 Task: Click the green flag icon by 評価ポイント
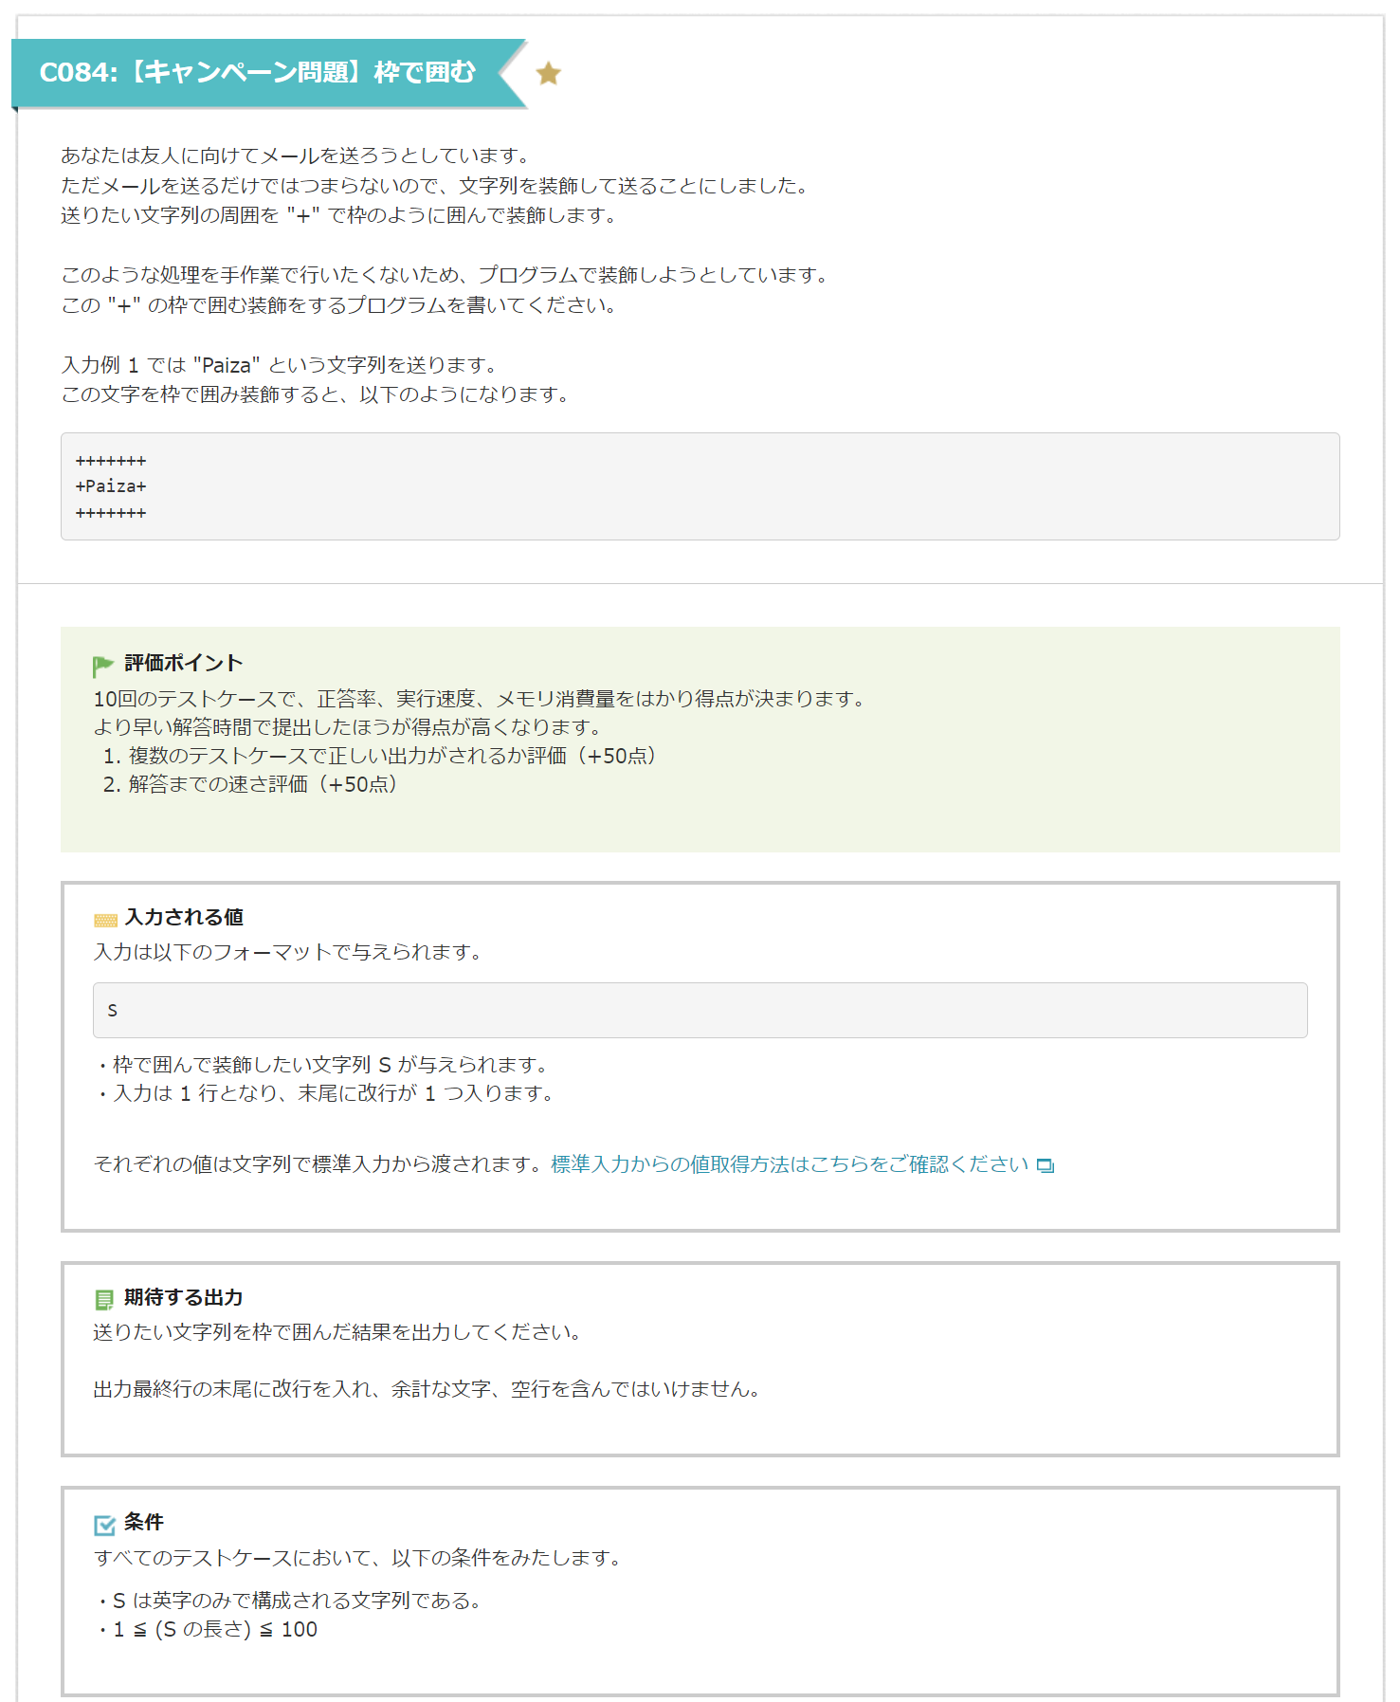pos(102,666)
